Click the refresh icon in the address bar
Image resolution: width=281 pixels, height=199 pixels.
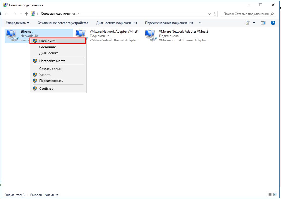click(215, 14)
